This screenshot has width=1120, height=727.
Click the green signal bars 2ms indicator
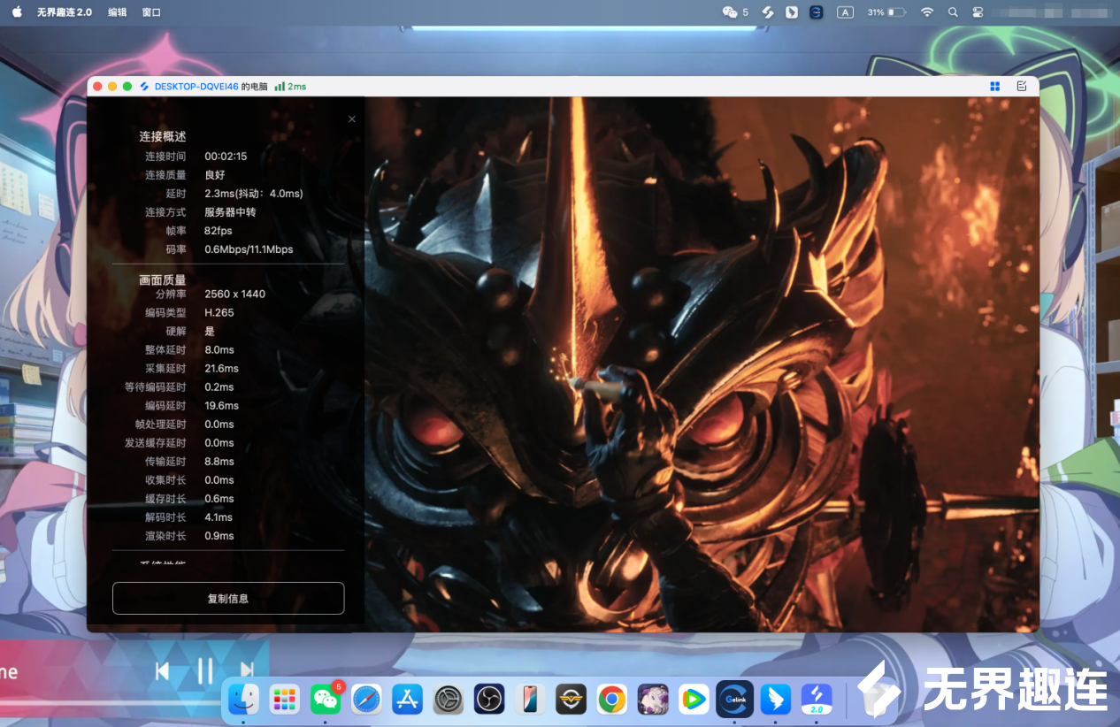(x=290, y=87)
